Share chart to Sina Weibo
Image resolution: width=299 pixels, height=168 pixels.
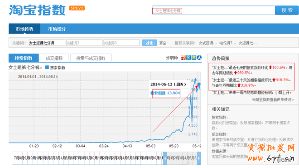pos(183,58)
